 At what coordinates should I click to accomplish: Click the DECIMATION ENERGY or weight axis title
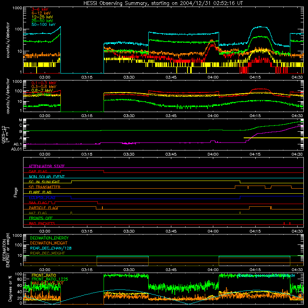pos(6,250)
